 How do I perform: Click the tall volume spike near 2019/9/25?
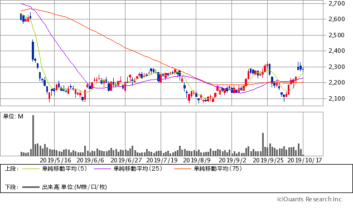[x=263, y=145]
